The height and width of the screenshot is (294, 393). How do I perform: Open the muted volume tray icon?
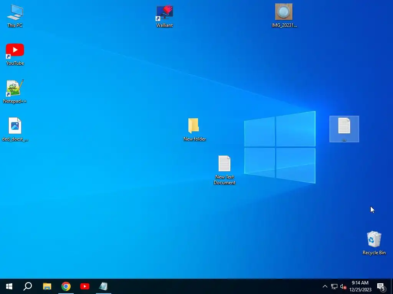tap(343, 286)
